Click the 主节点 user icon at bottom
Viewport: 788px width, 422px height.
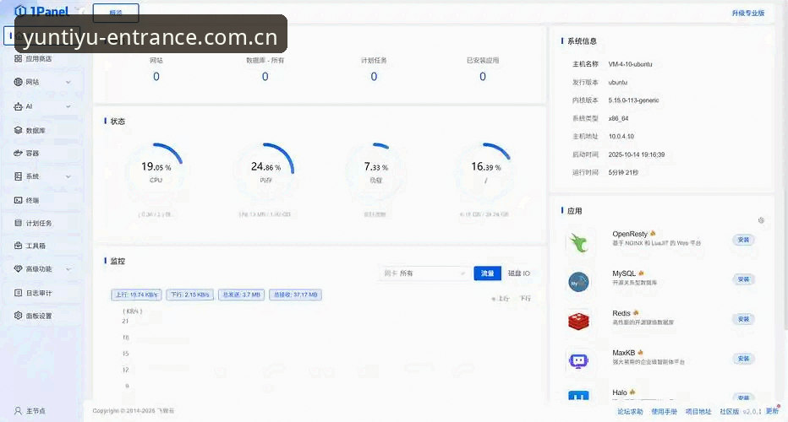[18, 410]
